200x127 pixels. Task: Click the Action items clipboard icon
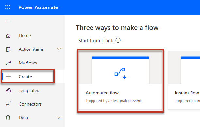tap(8, 49)
